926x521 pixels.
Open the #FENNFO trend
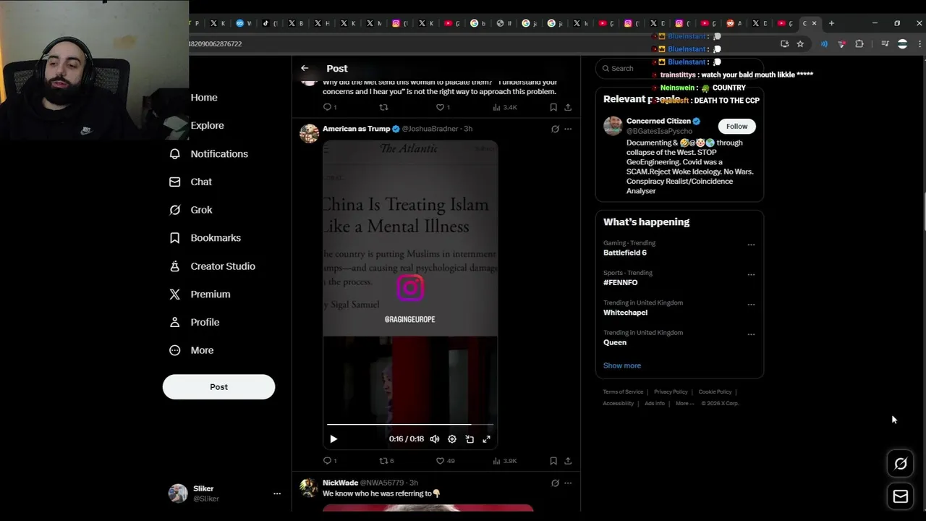pyautogui.click(x=620, y=283)
